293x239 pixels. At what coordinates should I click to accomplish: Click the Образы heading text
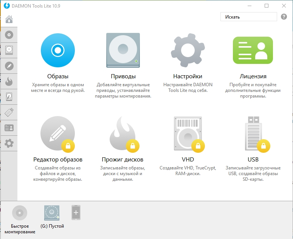(58, 76)
